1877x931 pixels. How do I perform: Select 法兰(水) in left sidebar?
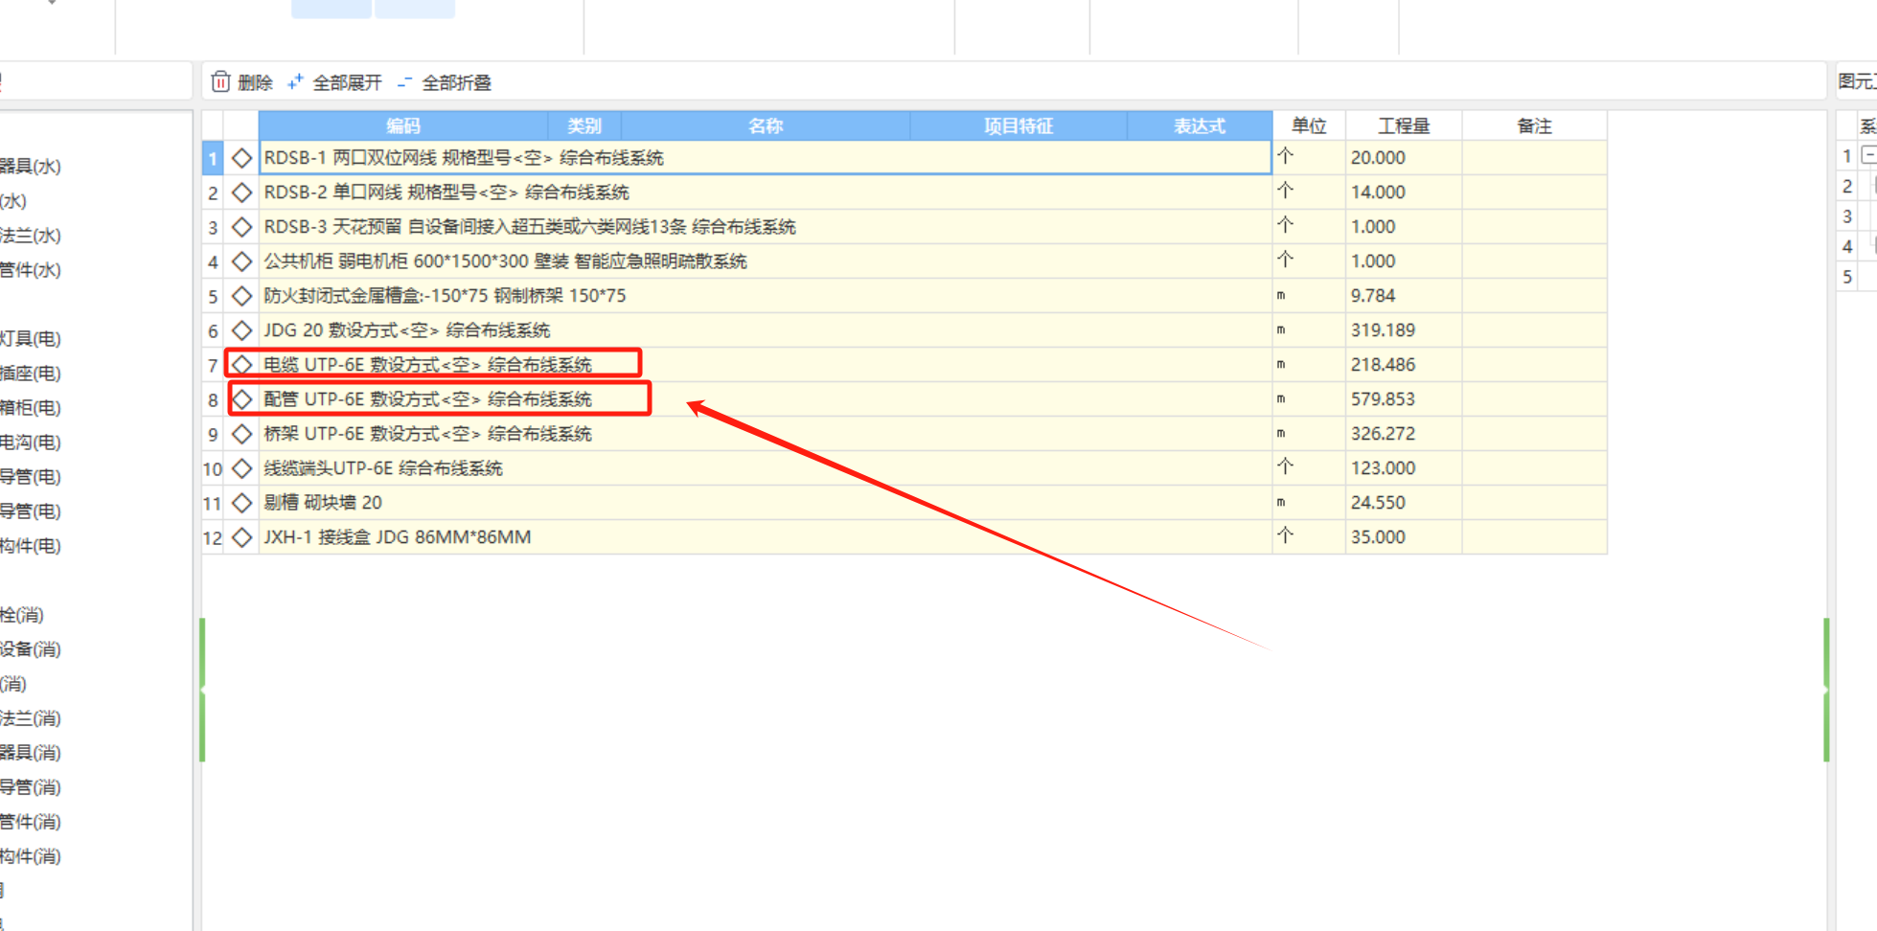point(30,236)
